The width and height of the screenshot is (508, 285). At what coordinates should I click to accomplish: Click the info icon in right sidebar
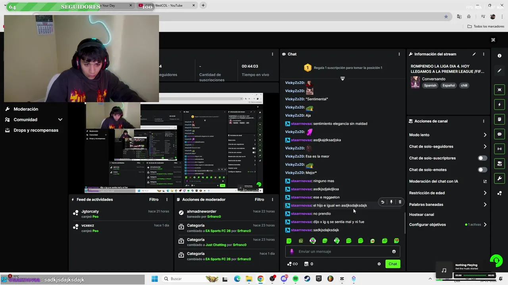pyautogui.click(x=499, y=56)
